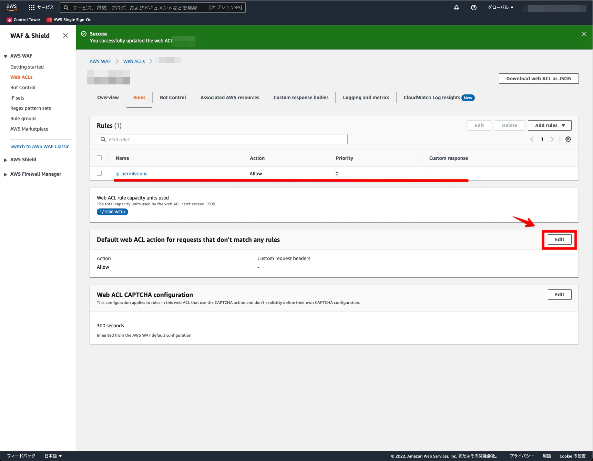Go to previous rules page
This screenshot has height=461, width=593.
(x=532, y=139)
